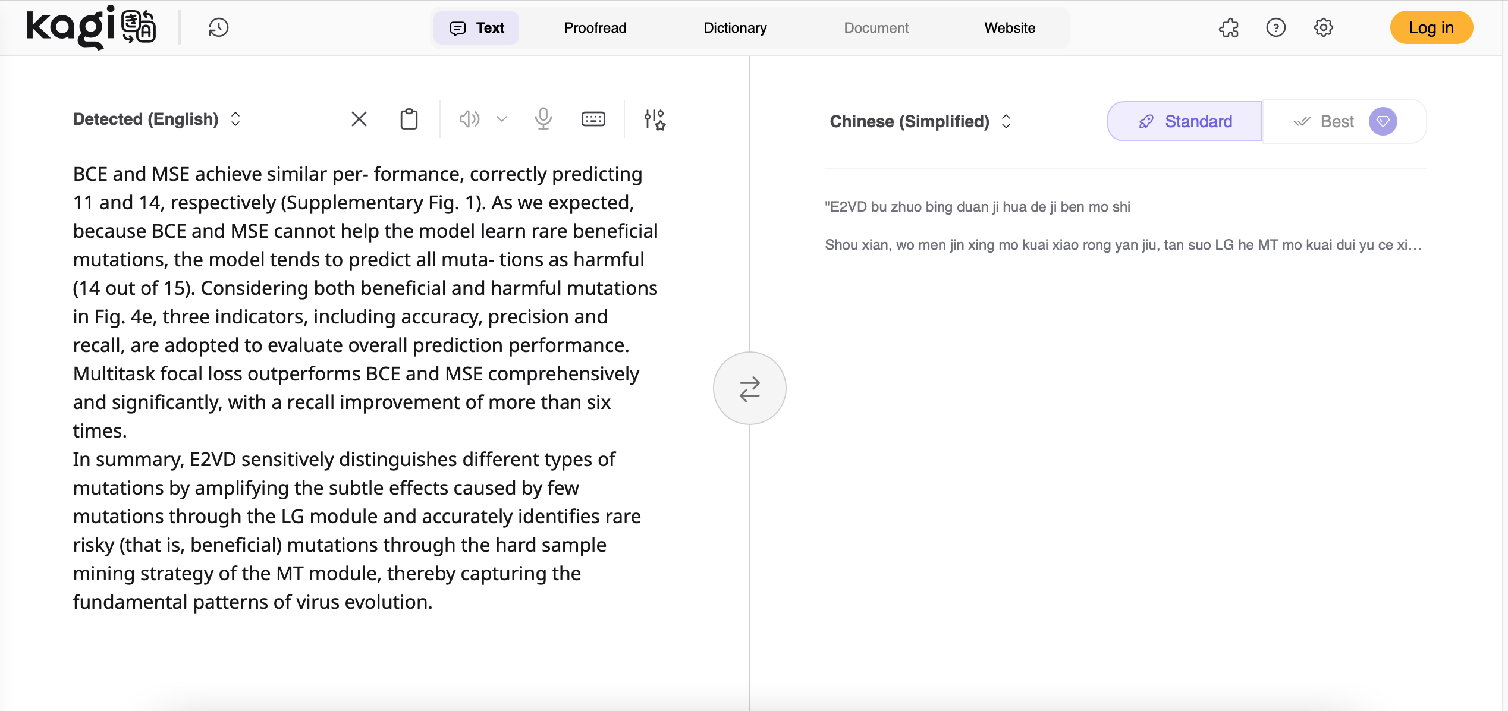Click the Log in button
This screenshot has height=711, width=1508.
[x=1431, y=27]
